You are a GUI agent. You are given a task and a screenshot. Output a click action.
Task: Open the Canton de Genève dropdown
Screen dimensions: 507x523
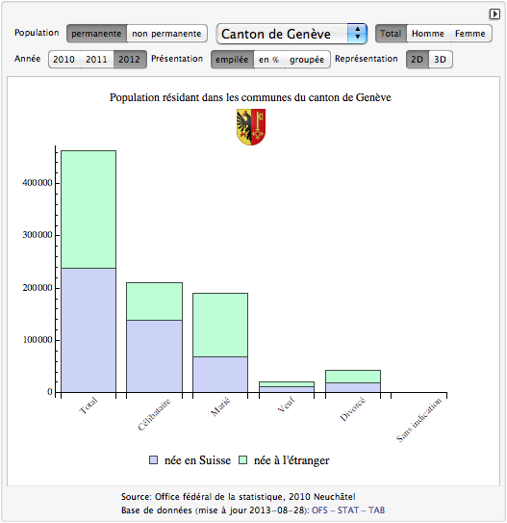pyautogui.click(x=292, y=34)
